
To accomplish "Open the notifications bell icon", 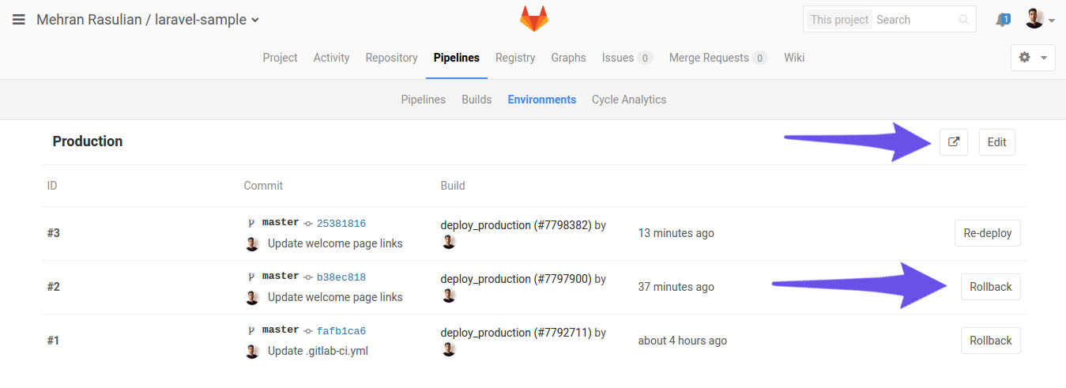I will point(1003,20).
